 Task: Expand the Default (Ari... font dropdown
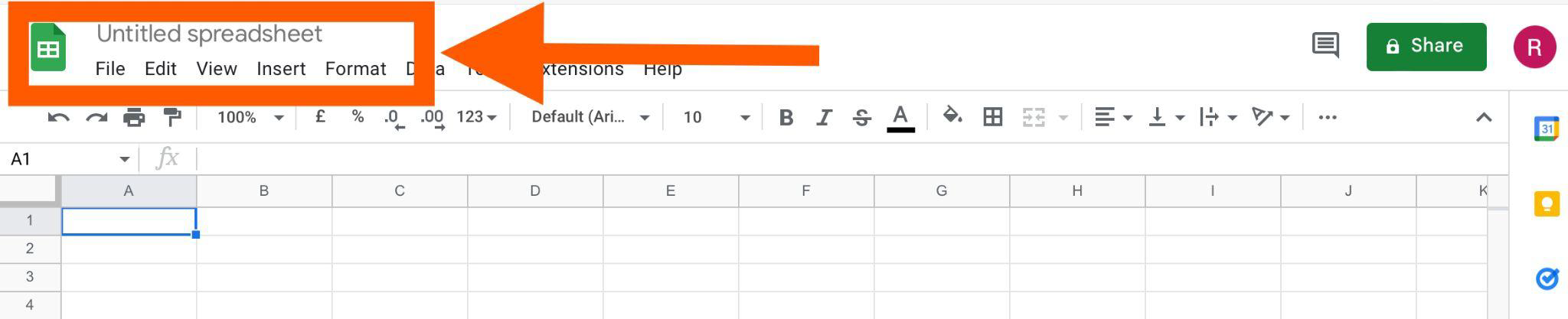click(x=590, y=117)
